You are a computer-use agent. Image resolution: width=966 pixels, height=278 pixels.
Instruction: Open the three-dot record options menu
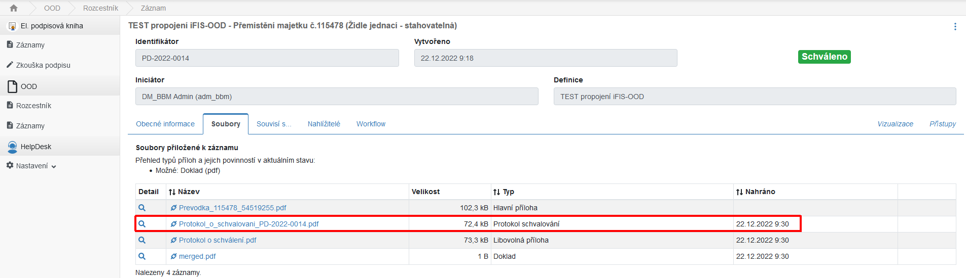(x=955, y=26)
